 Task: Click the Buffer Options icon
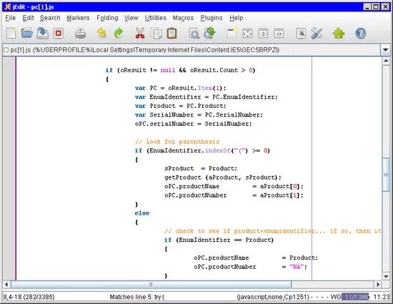tap(301, 34)
